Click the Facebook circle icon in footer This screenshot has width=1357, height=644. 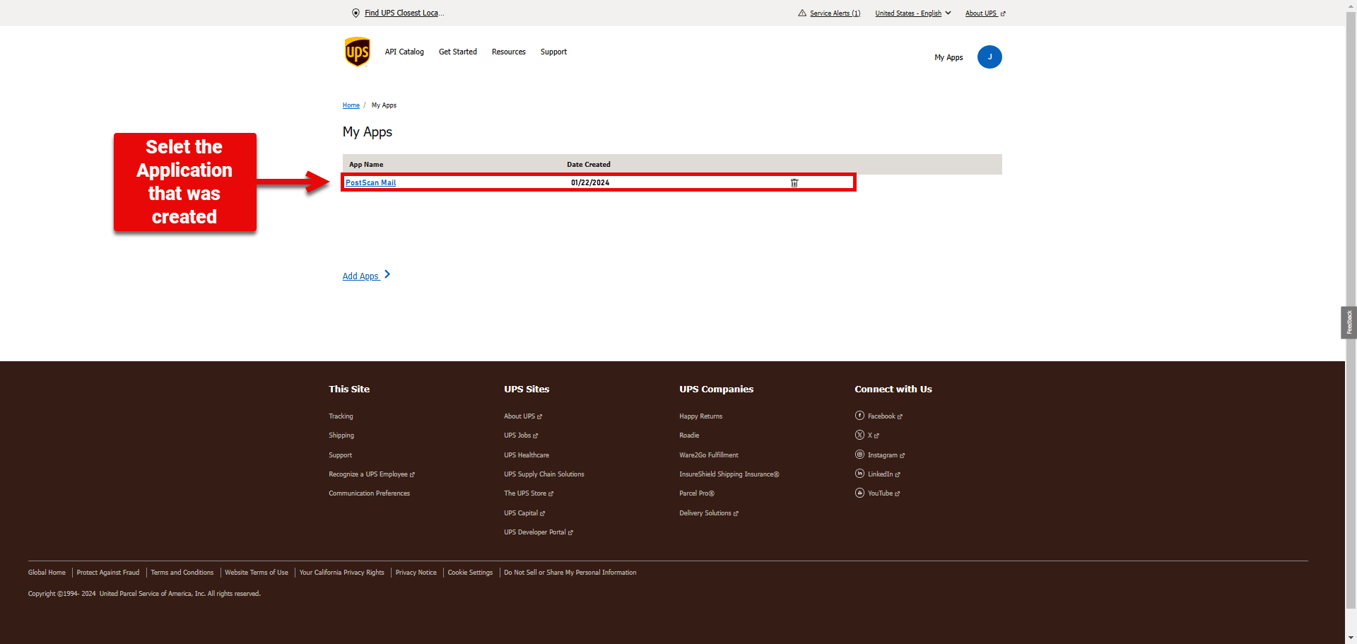click(859, 416)
